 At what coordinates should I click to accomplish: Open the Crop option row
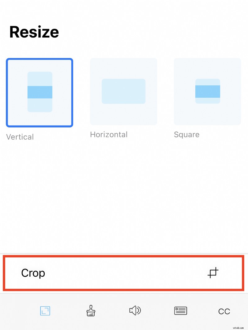[x=123, y=273]
